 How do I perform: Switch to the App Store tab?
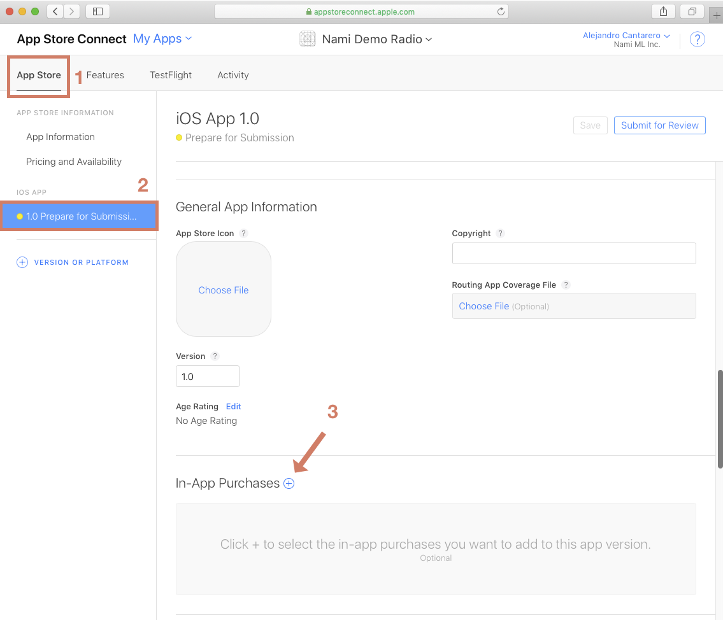coord(39,75)
